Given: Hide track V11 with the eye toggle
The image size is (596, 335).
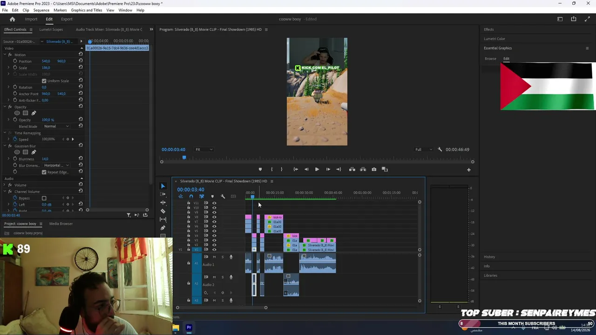Looking at the screenshot, I should click(x=214, y=203).
